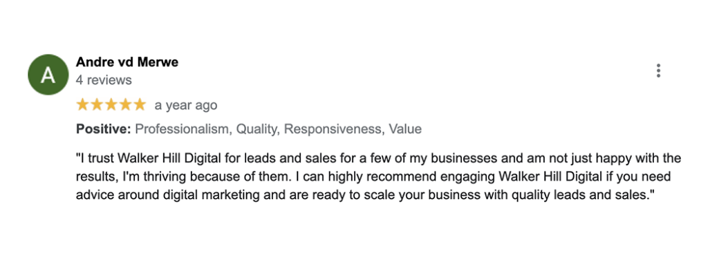This screenshot has width=708, height=255.
Task: Click the bold 'Positive:' label
Action: point(104,129)
